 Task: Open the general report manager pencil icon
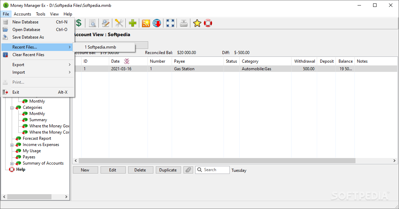tap(106, 23)
